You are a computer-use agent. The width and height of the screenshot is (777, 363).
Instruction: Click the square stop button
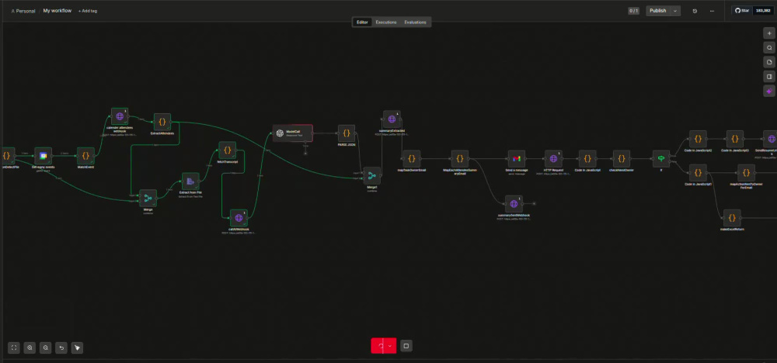click(406, 346)
